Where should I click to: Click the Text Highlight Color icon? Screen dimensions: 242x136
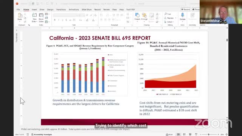pyautogui.click(x=87, y=20)
